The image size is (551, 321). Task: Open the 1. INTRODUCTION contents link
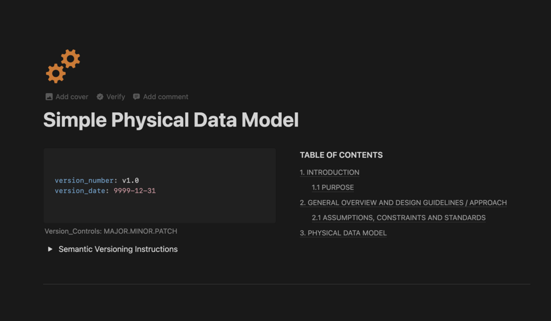click(330, 173)
